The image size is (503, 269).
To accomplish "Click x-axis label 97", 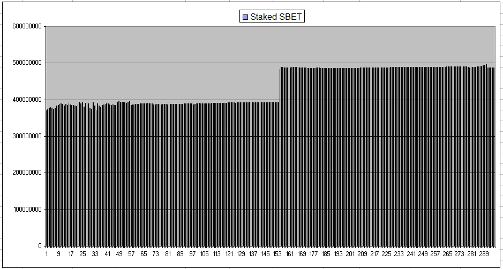I will 192,254.
